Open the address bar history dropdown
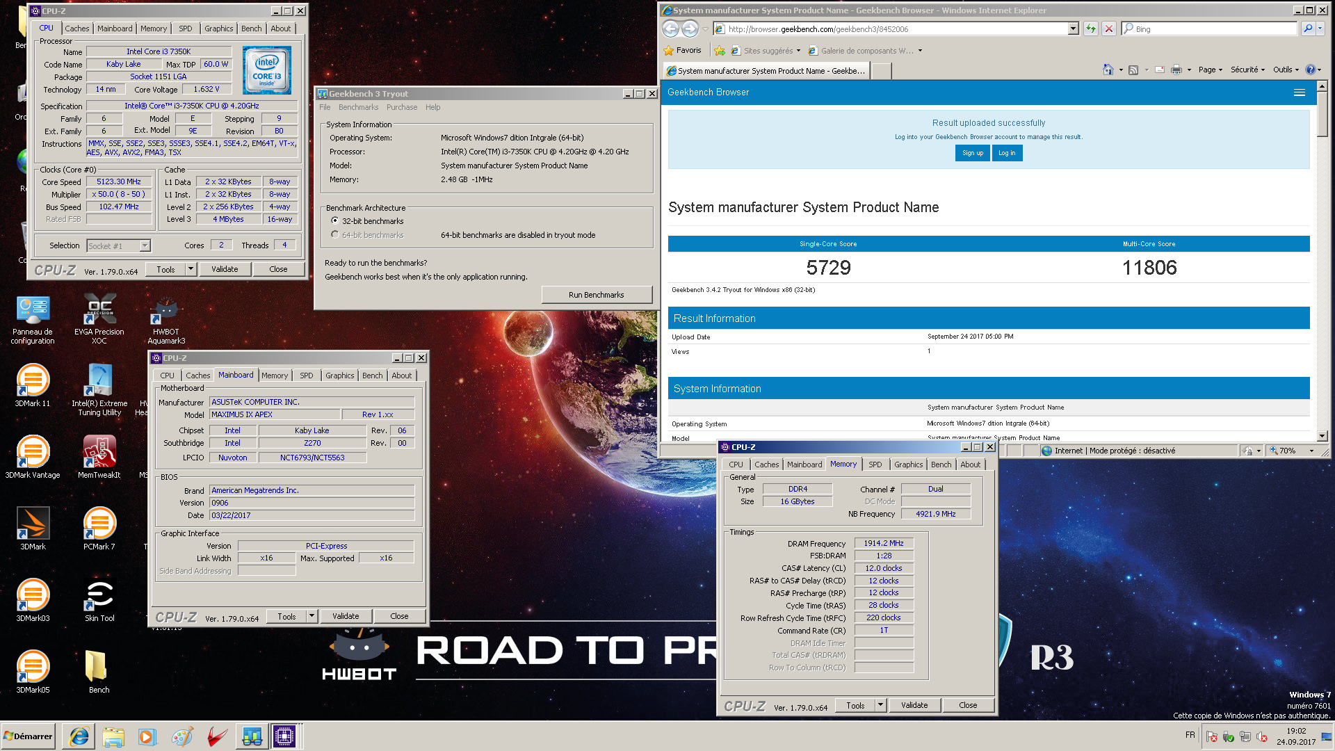This screenshot has width=1335, height=751. point(1073,29)
